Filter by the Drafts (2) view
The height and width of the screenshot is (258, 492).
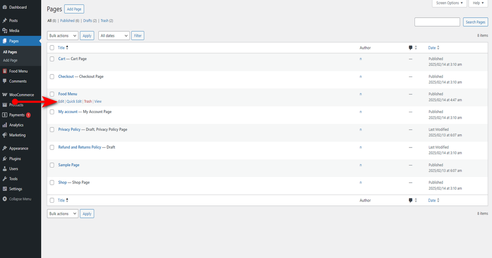coord(90,20)
